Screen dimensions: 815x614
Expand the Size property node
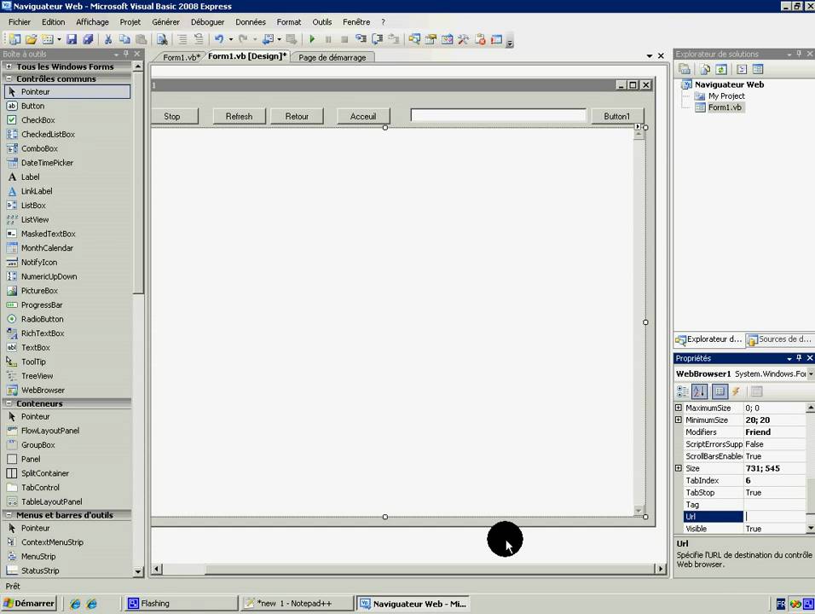pos(679,468)
